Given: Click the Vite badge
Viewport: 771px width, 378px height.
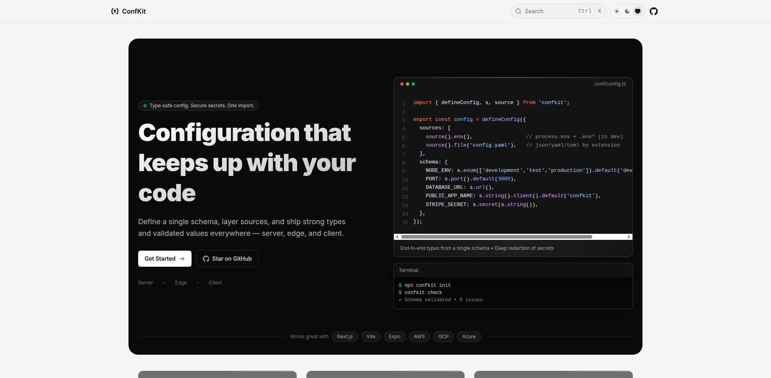Looking at the screenshot, I should pyautogui.click(x=371, y=337).
